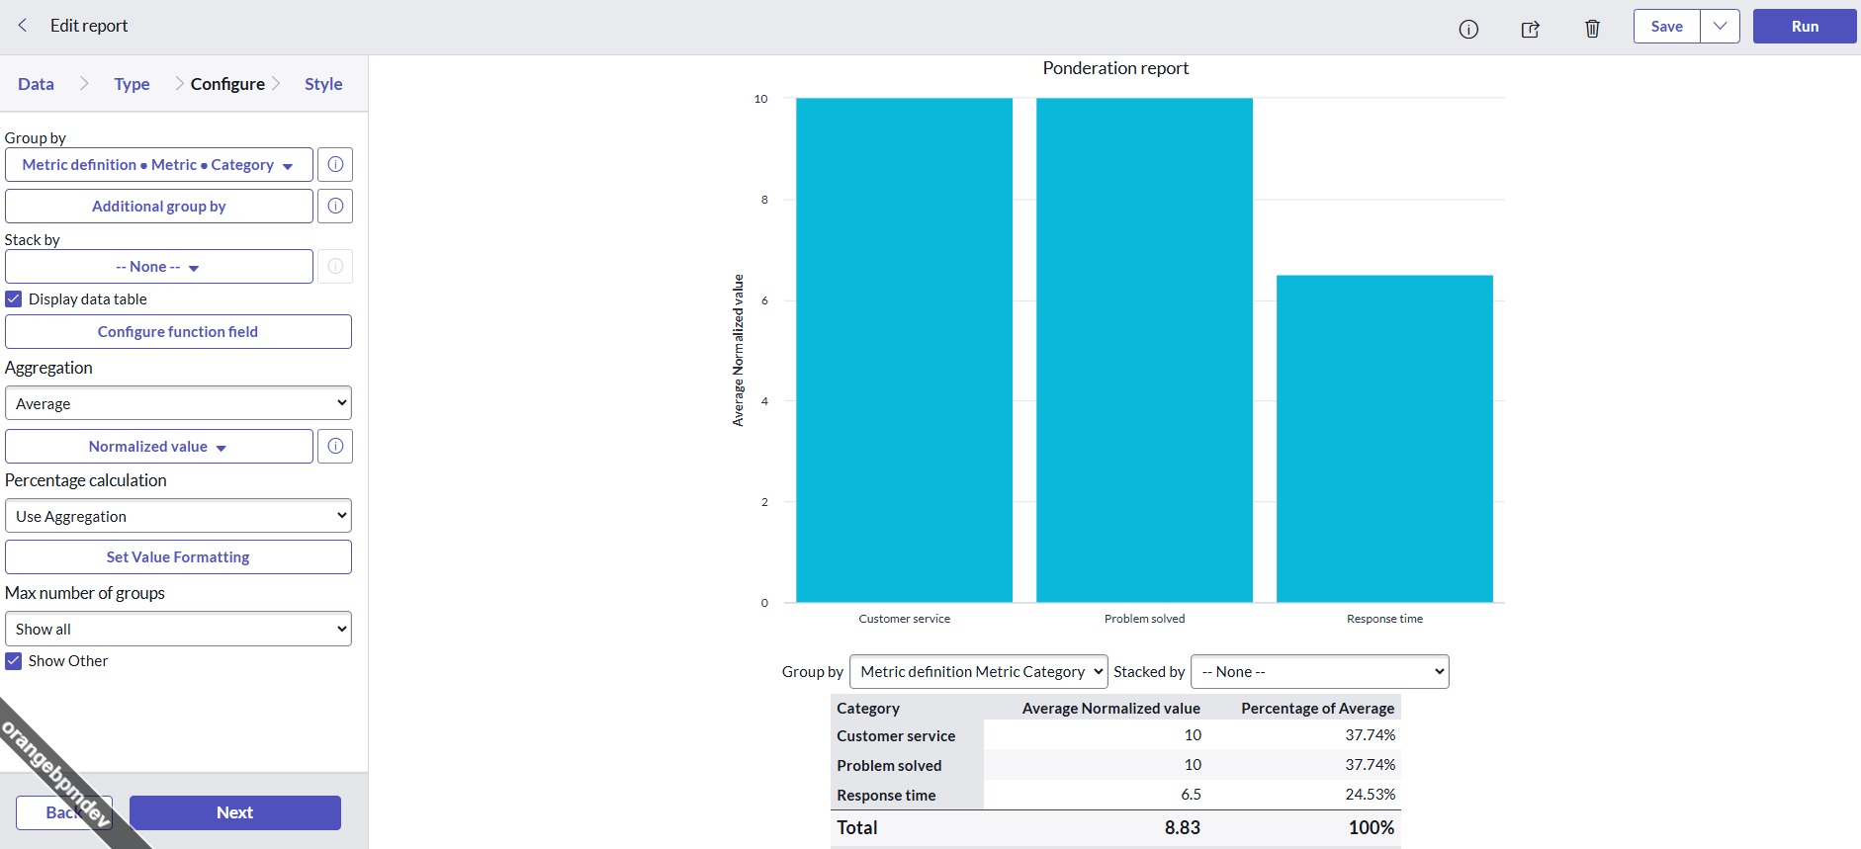Select the Configure tab

[227, 84]
